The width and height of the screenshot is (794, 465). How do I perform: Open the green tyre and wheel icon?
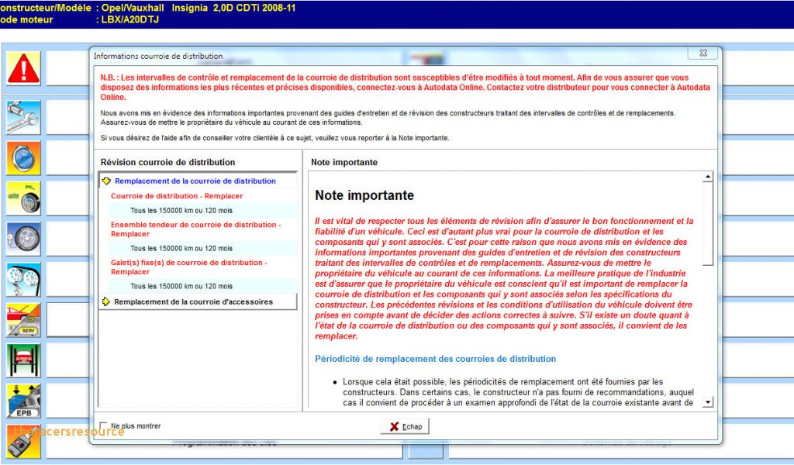[x=23, y=198]
